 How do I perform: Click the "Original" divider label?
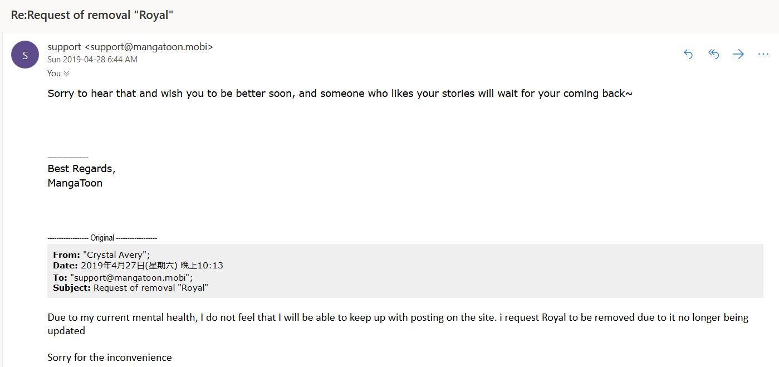click(102, 238)
